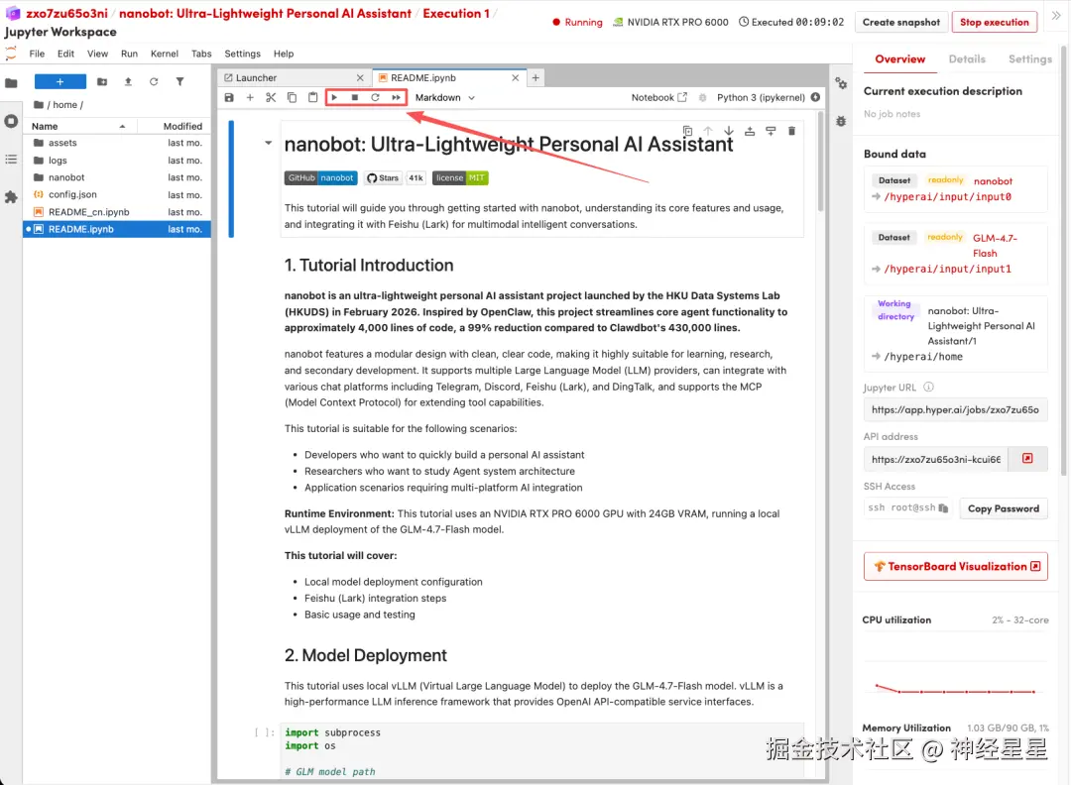Interrupt the kernel with the stop icon
Screen dimensions: 1071x785
[354, 97]
